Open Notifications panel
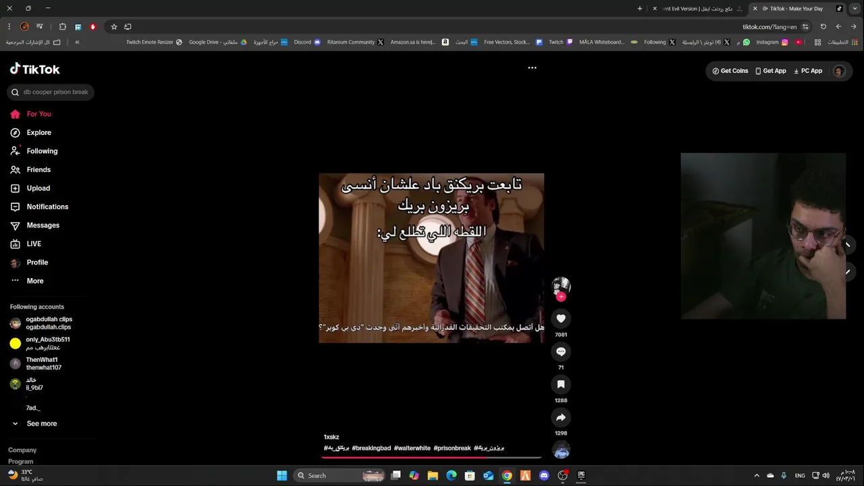864x486 pixels. click(x=47, y=207)
